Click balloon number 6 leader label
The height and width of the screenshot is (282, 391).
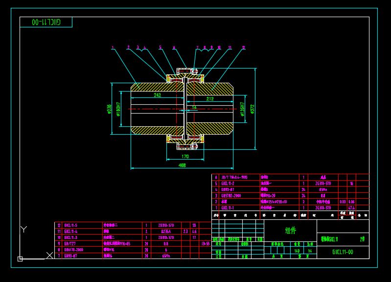pyautogui.click(x=174, y=47)
